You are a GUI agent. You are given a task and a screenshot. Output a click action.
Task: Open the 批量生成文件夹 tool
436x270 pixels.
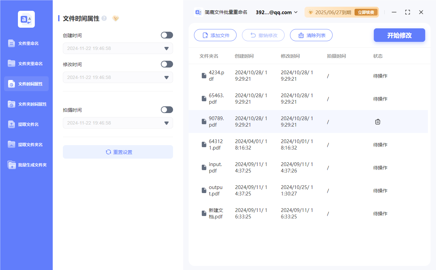(x=26, y=165)
